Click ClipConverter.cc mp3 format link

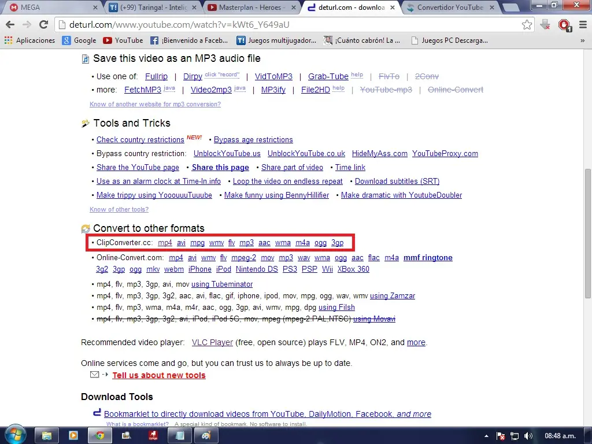[246, 243]
